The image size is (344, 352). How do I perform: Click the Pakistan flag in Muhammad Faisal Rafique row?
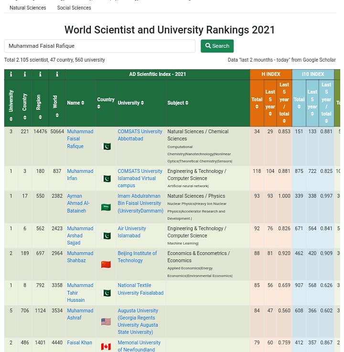pos(106,146)
